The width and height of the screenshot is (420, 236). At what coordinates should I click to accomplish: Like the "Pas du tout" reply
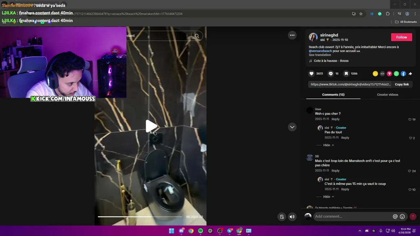(410, 138)
